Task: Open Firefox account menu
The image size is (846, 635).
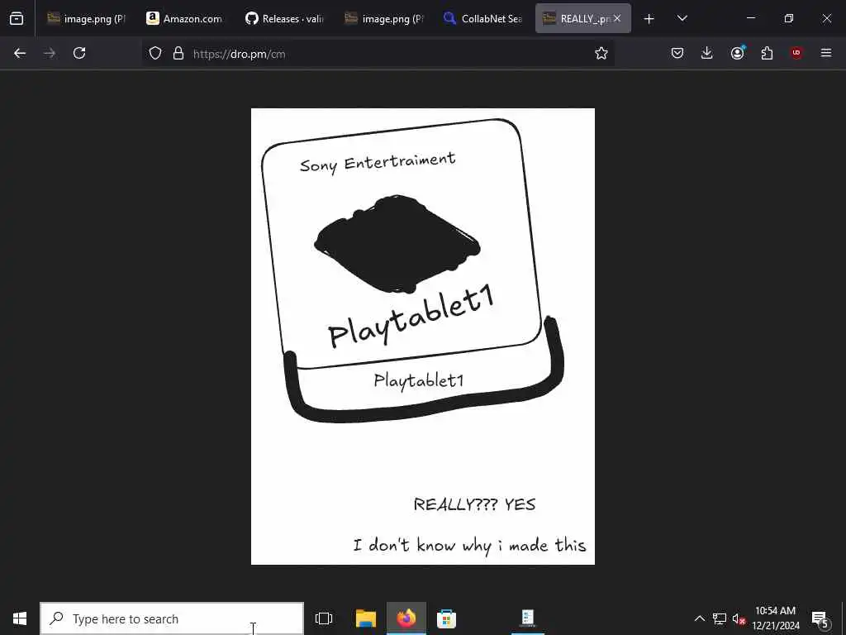Action: tap(737, 53)
